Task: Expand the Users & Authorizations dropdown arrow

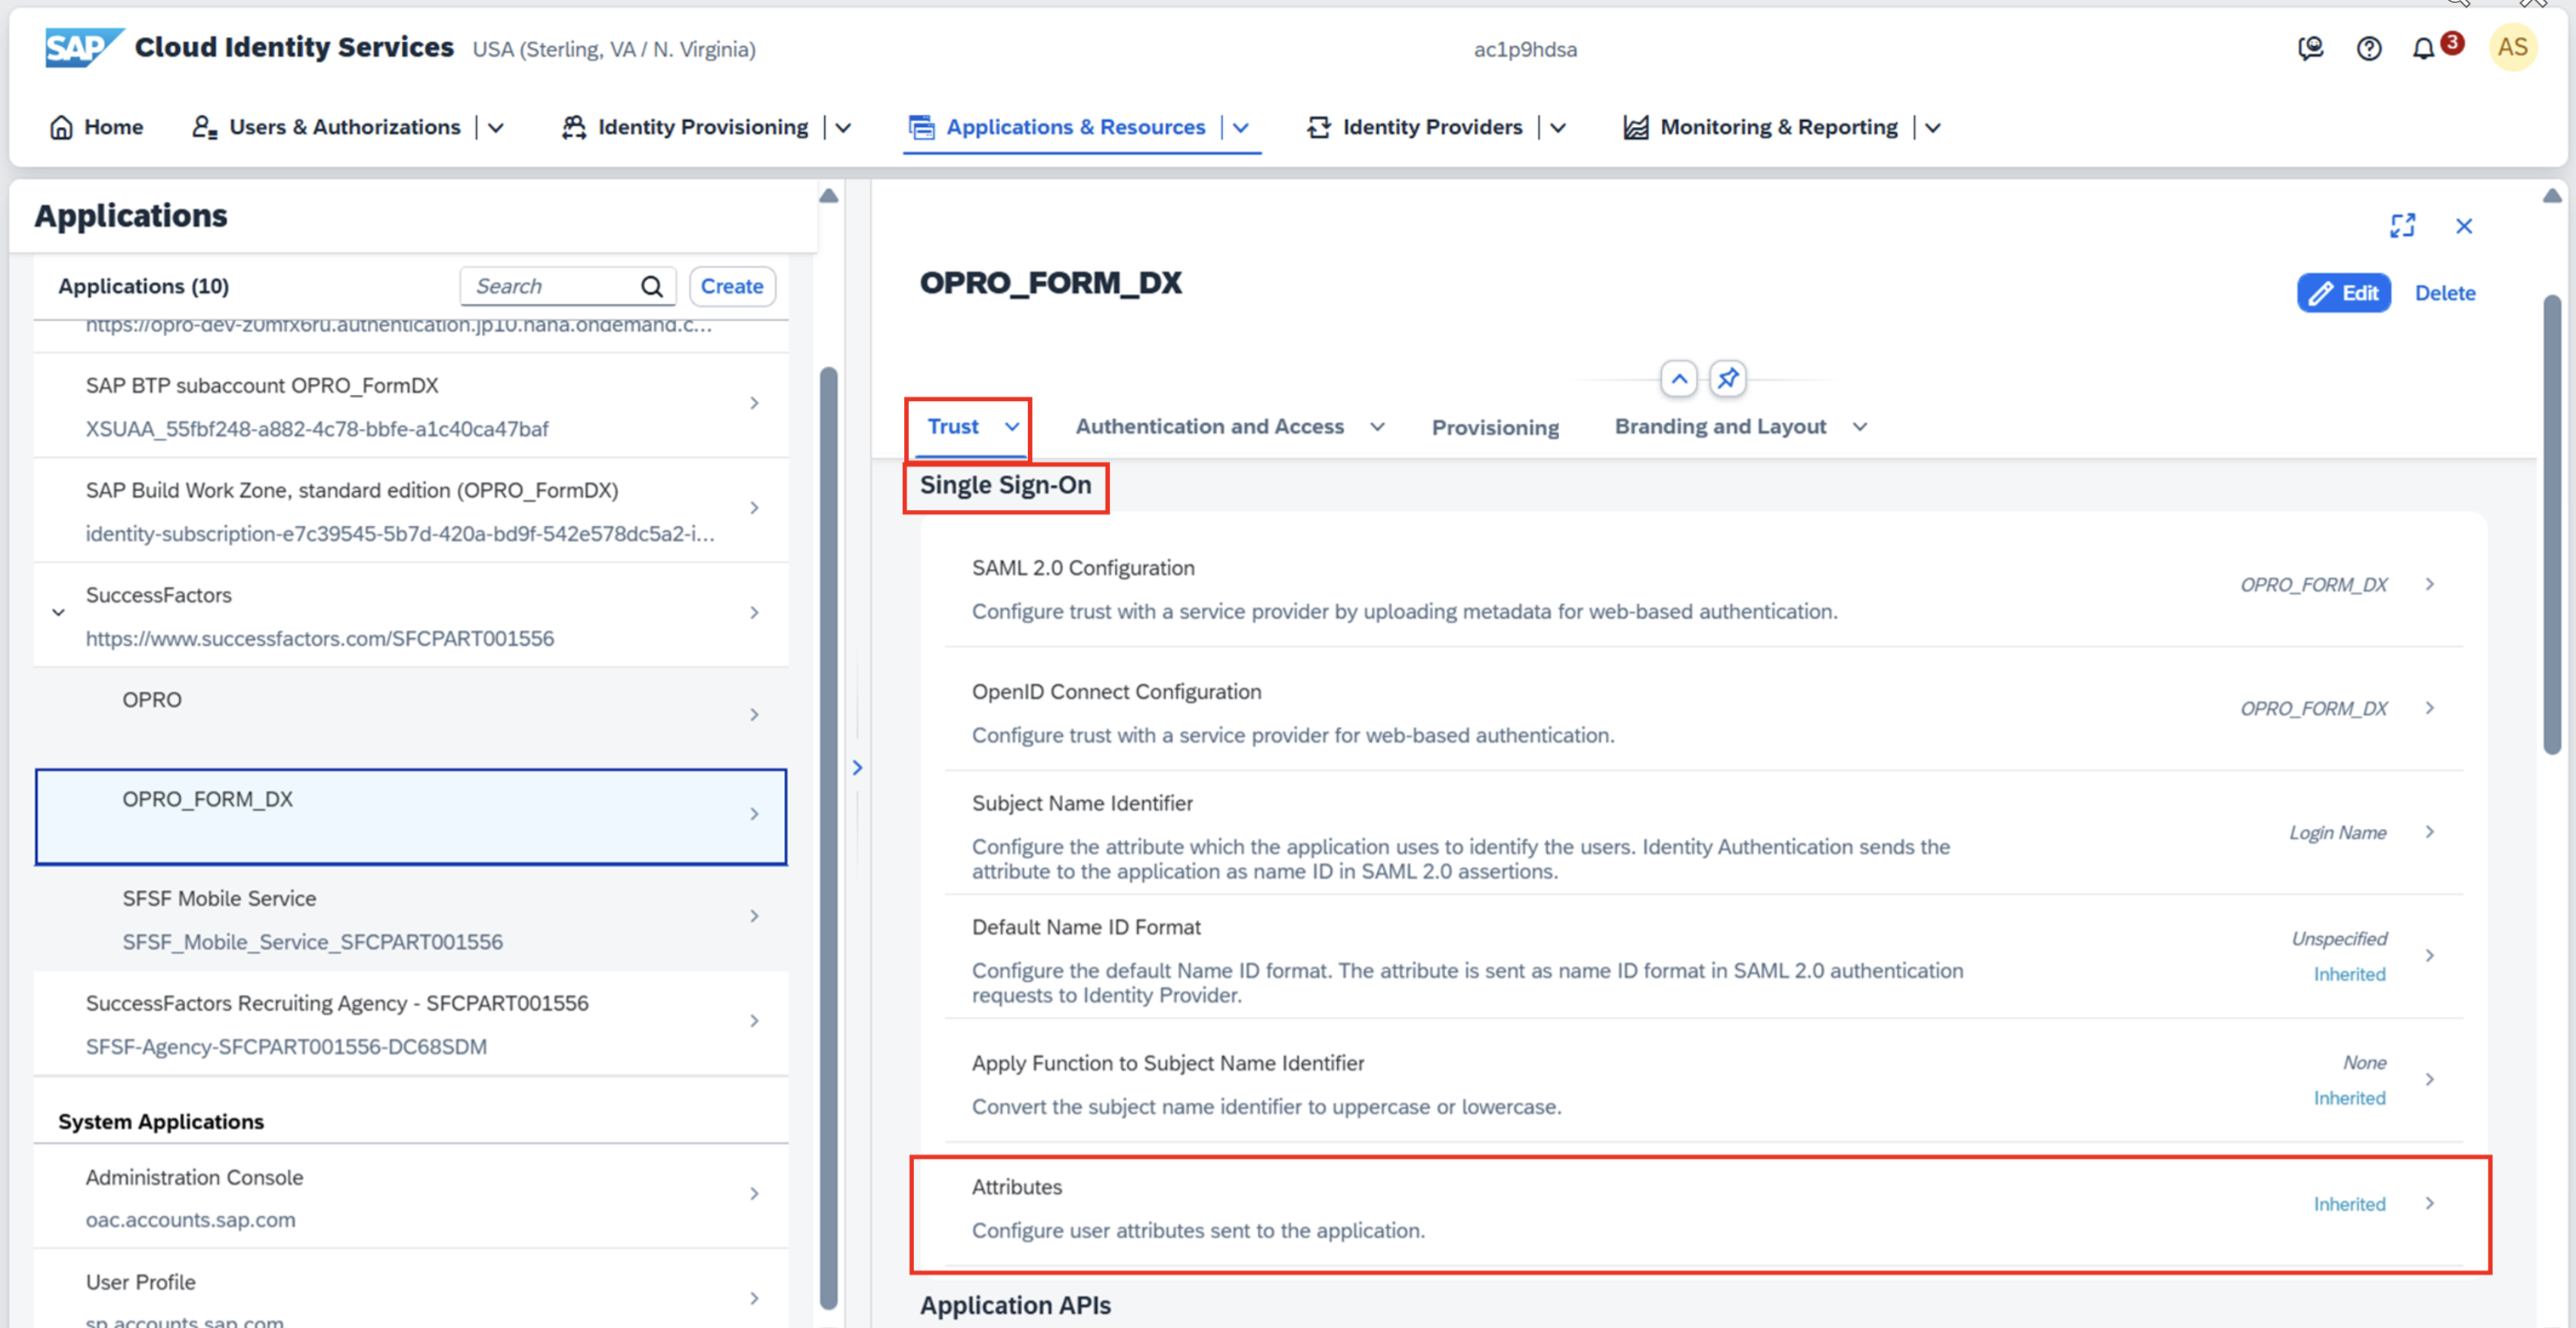Action: point(496,128)
